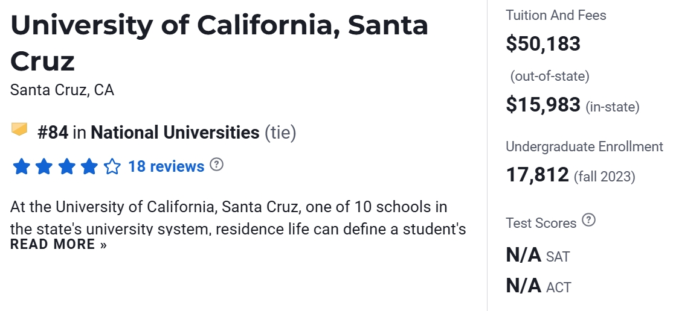Click the yellow ranking badge icon
676x311 pixels.
[x=19, y=130]
